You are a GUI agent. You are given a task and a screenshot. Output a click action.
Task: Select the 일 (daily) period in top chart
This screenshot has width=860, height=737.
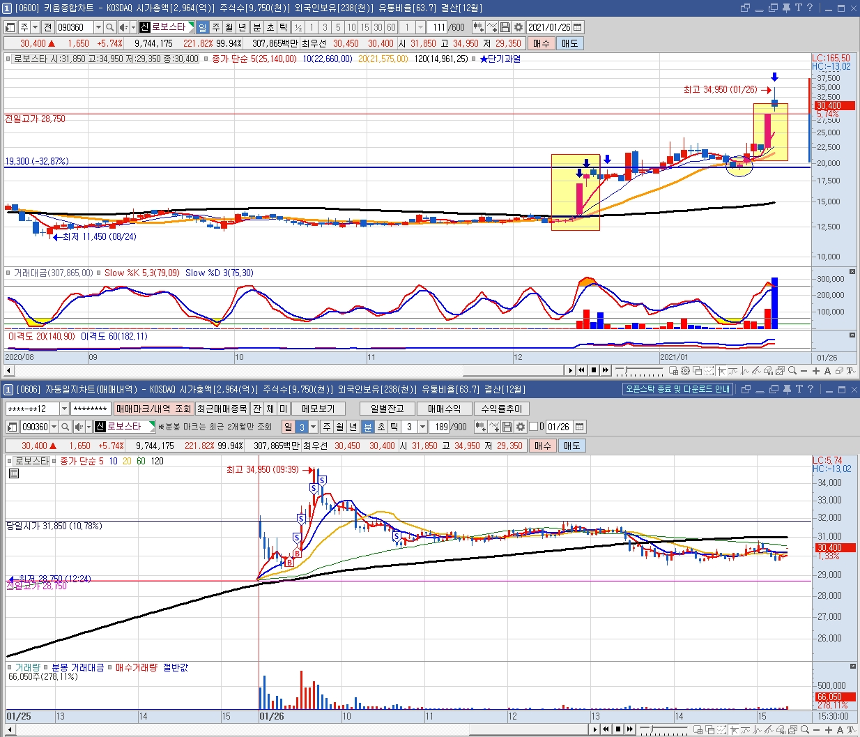pyautogui.click(x=202, y=27)
